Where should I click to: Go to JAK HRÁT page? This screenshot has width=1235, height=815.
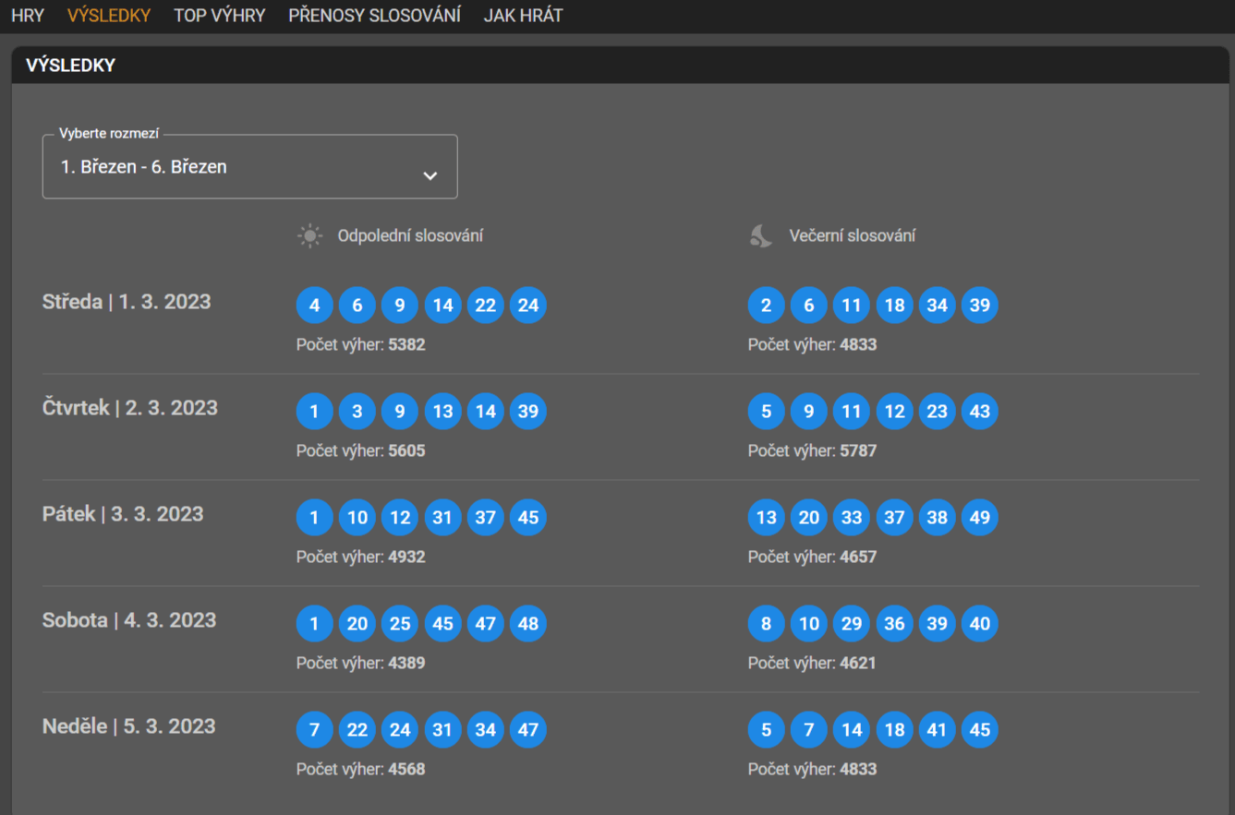[x=523, y=16]
